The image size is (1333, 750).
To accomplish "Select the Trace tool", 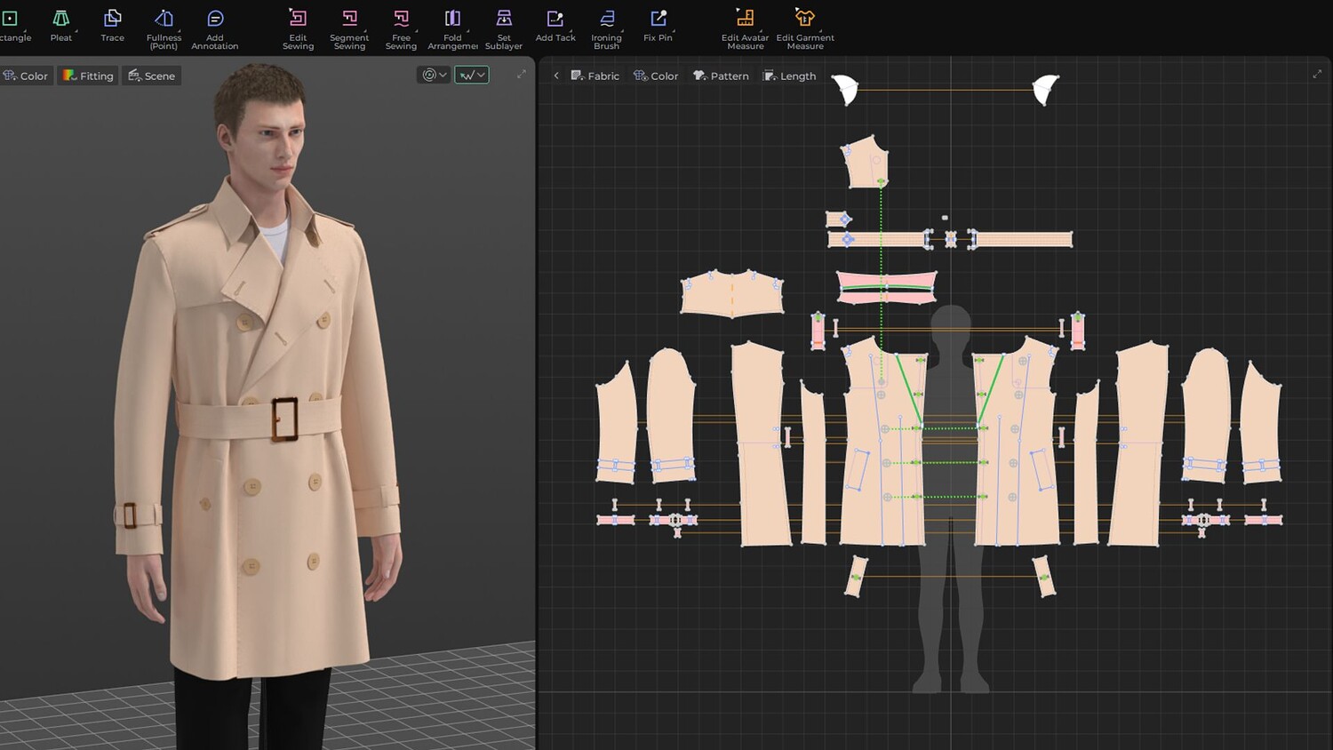I will click(x=112, y=25).
